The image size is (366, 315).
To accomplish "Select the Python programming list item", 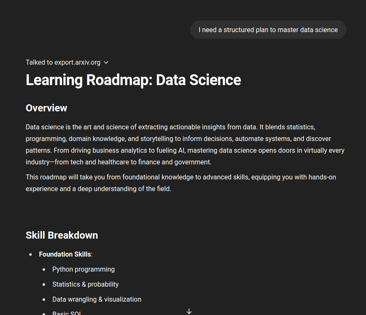I will [x=83, y=269].
